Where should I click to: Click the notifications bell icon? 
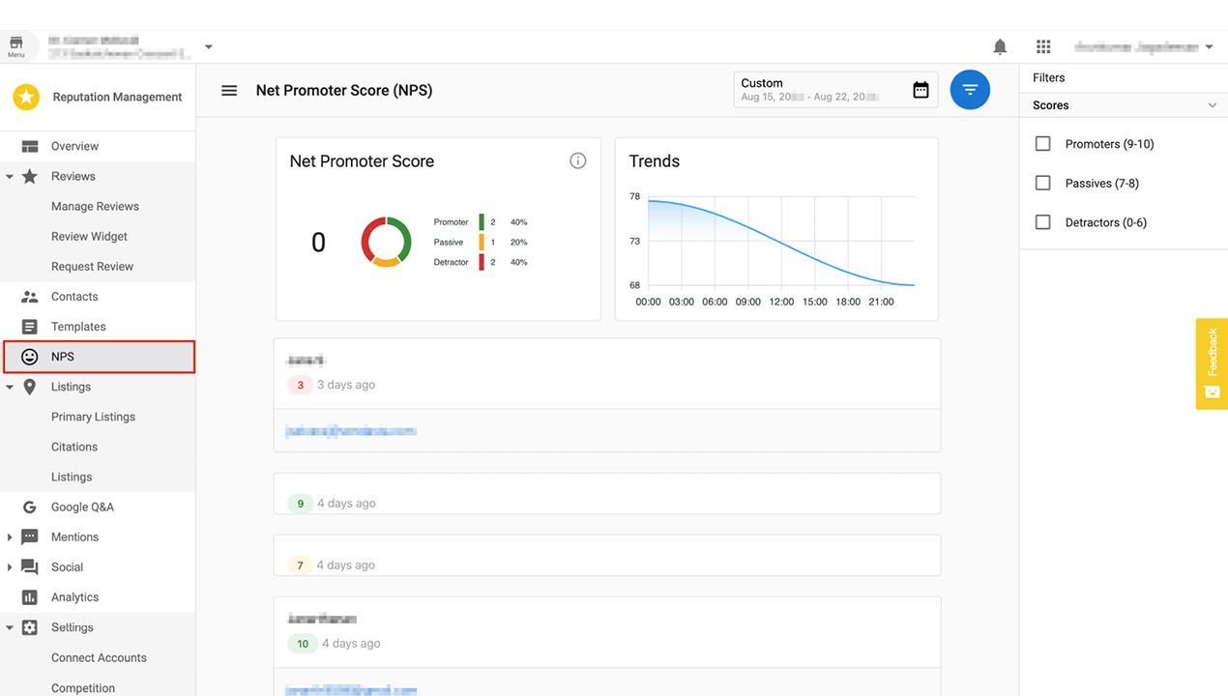(x=1000, y=46)
